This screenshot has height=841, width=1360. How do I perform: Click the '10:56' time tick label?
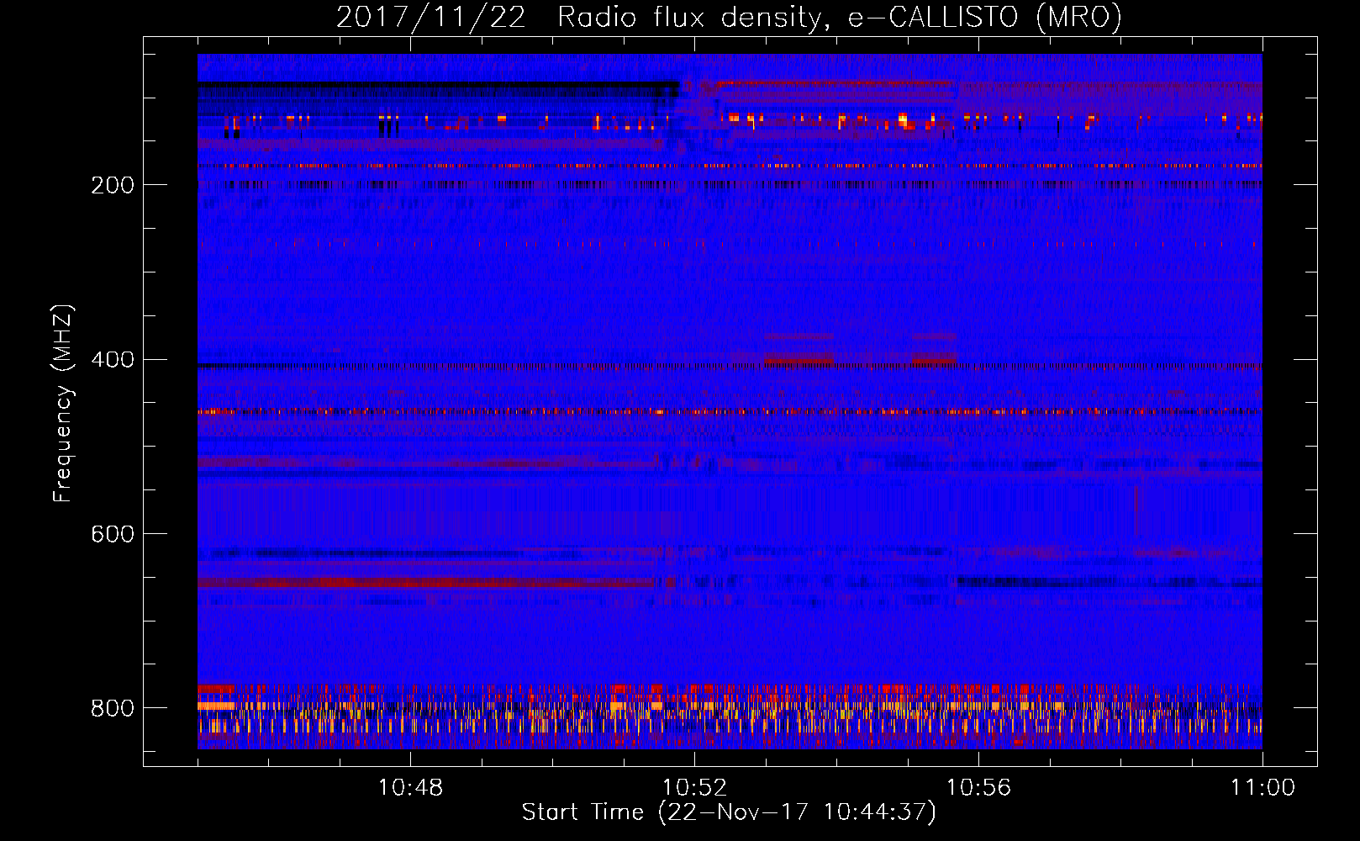pos(978,788)
